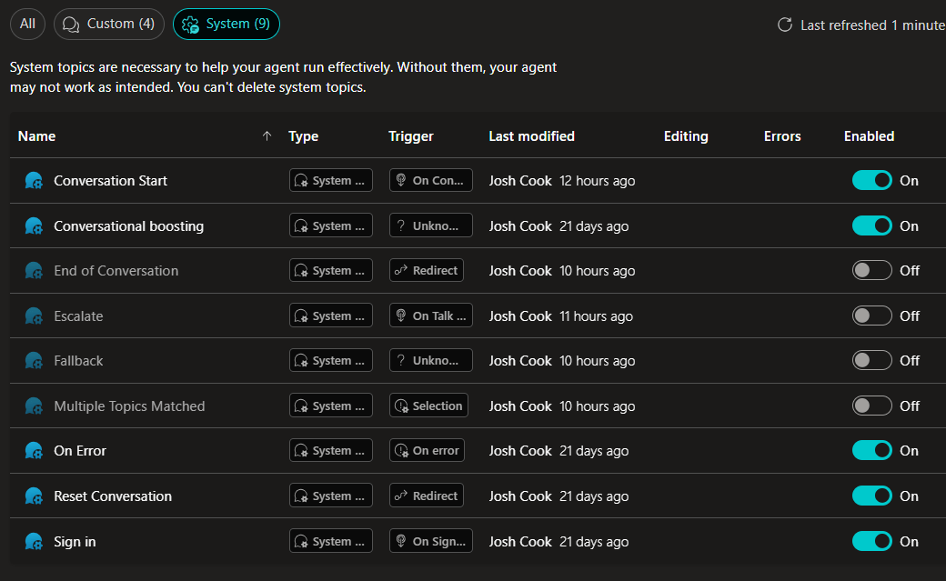Open the Multiple Topics Matched topic

(x=130, y=406)
